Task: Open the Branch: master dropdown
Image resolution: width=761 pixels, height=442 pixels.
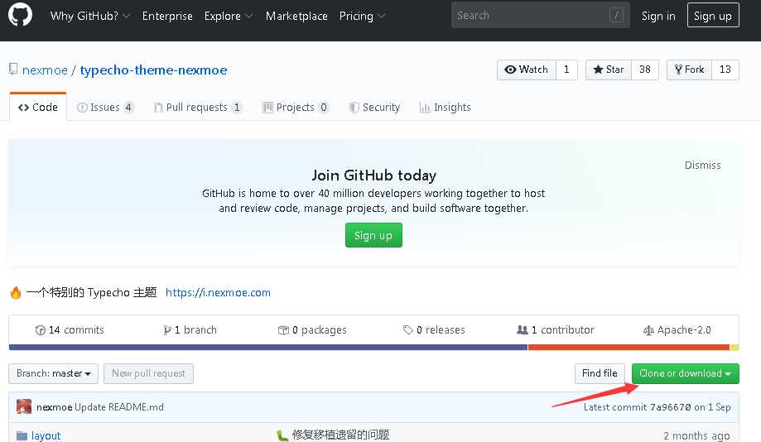Action: [53, 373]
